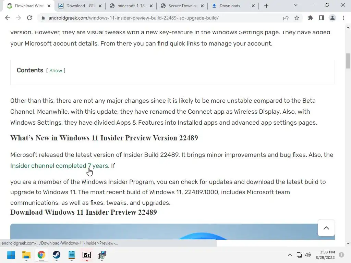Switch to the Secure Download tab

click(x=183, y=6)
